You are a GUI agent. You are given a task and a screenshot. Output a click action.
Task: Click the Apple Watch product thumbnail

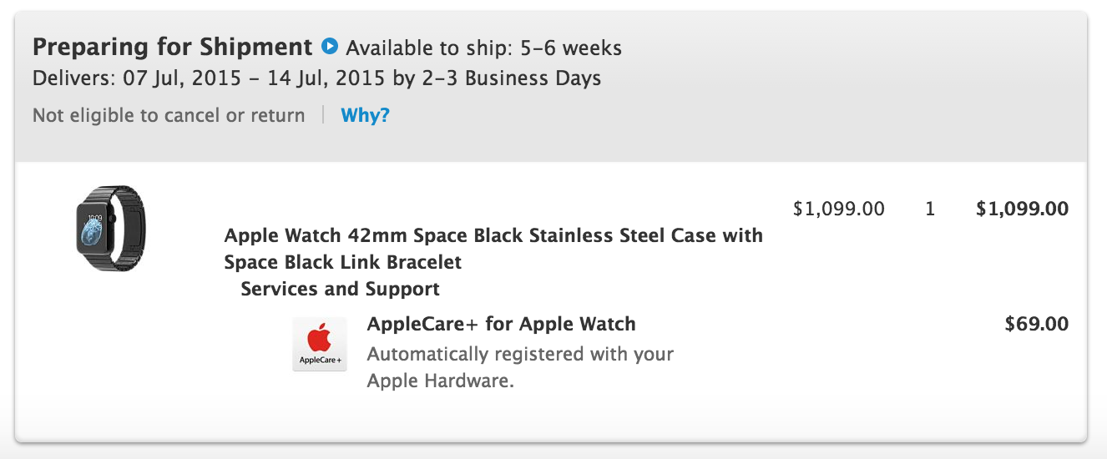point(108,227)
